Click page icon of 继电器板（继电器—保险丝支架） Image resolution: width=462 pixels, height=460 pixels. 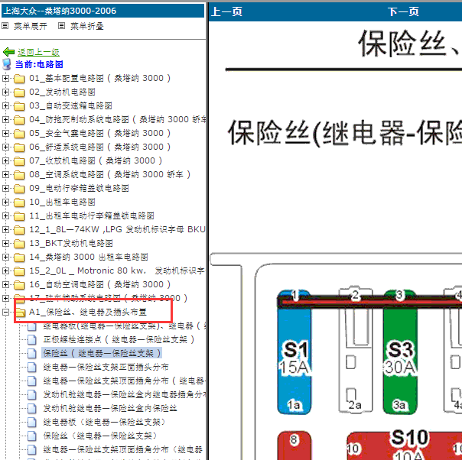(x=32, y=423)
